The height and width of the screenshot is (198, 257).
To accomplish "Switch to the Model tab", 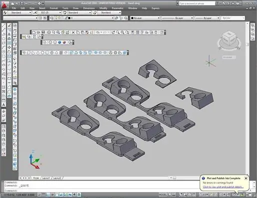I will tap(36, 178).
